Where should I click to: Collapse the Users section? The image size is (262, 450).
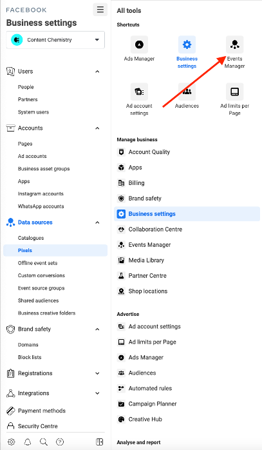[x=97, y=72]
